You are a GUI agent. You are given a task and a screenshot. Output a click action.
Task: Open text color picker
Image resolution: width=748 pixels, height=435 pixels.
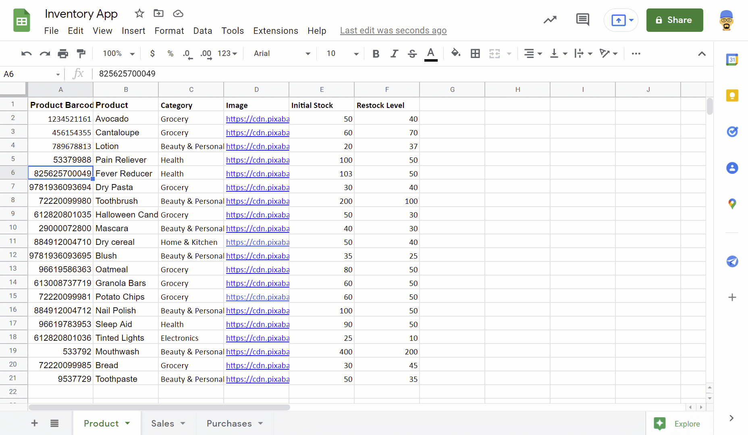pyautogui.click(x=431, y=54)
